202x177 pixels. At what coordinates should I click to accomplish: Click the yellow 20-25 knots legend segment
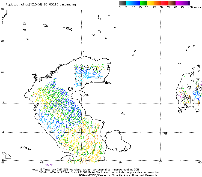pos(151,3)
